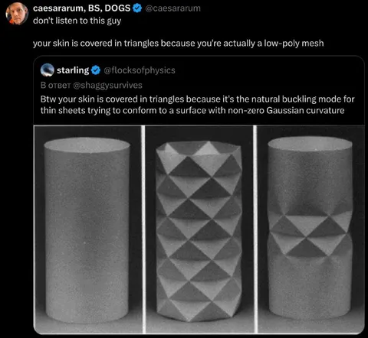Click the 'natural buckling mode' sentence
The image size is (368, 338).
[197, 99]
